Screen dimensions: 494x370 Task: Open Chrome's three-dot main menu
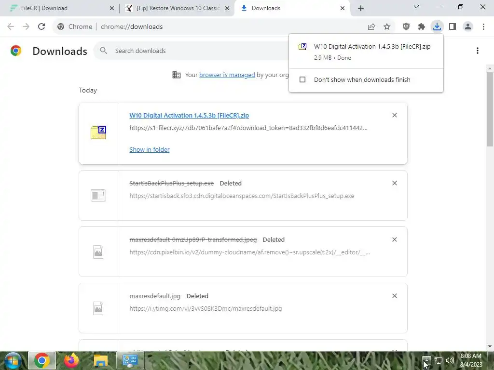point(483,27)
